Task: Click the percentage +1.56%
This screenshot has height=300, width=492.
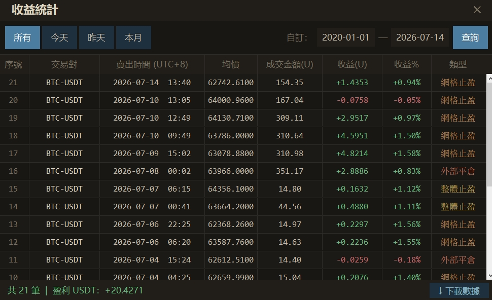Action: [x=407, y=224]
